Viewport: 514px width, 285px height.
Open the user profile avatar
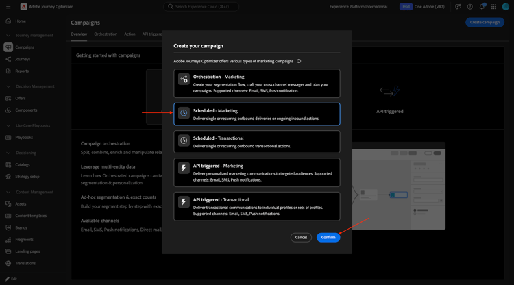pyautogui.click(x=506, y=7)
